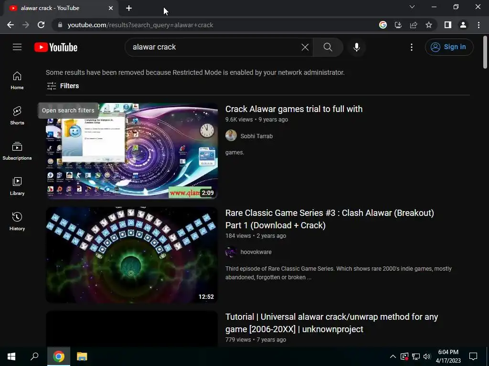The height and width of the screenshot is (366, 489).
Task: Clear the search box with X
Action: 305,47
